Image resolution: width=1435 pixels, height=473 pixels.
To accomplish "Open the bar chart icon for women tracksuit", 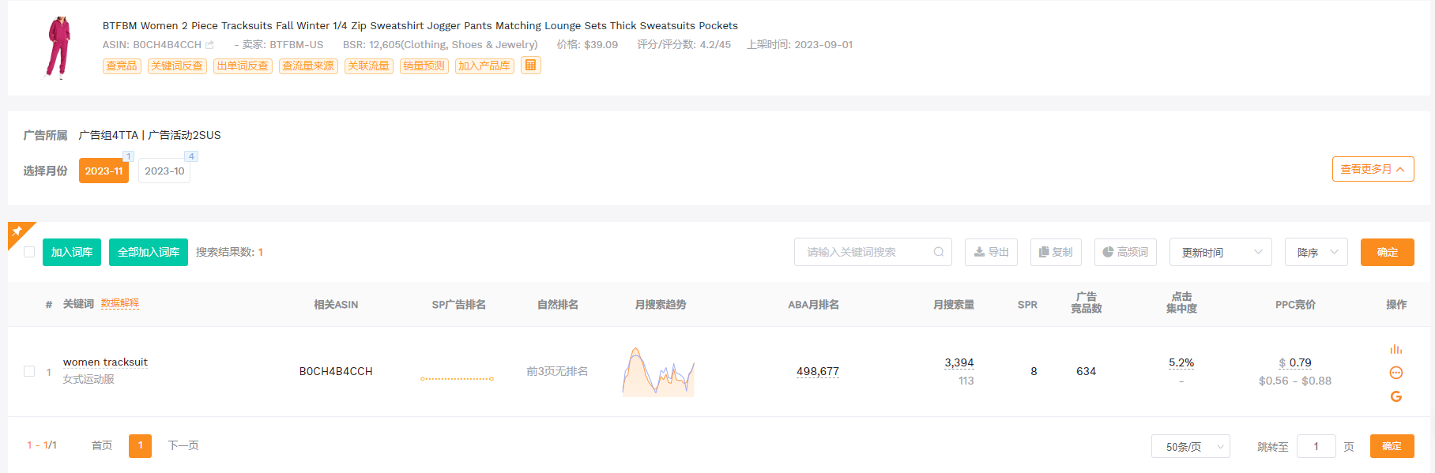I will [1395, 349].
